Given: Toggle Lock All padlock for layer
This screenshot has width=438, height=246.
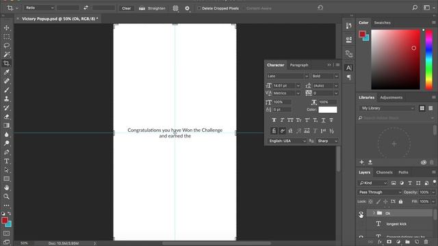Looking at the screenshot, I should tap(400, 202).
